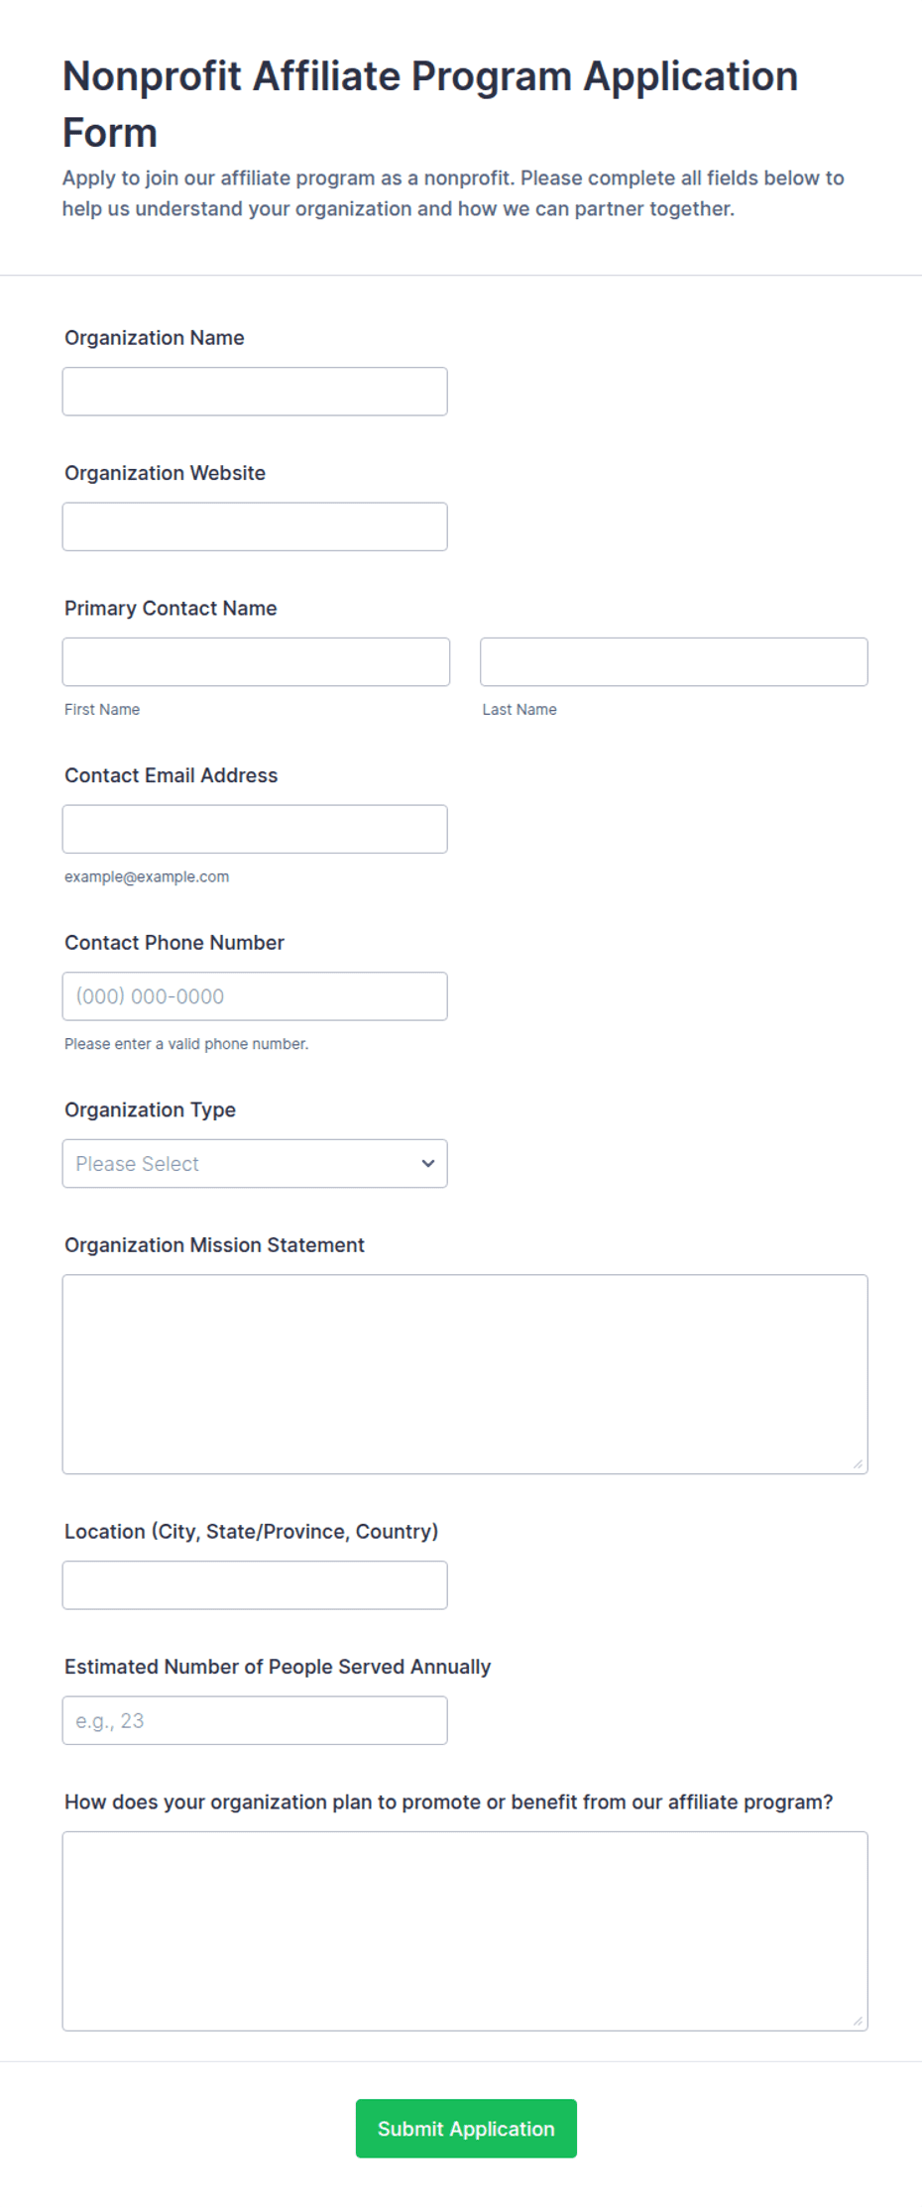Open the Organization Type dropdown
The height and width of the screenshot is (2207, 922).
click(x=255, y=1163)
